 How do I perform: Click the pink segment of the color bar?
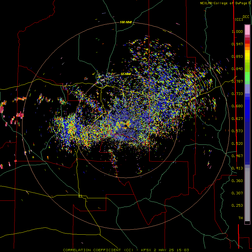coord(247,30)
